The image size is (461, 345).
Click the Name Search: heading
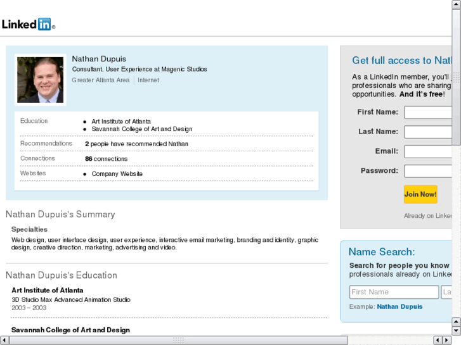pyautogui.click(x=382, y=252)
